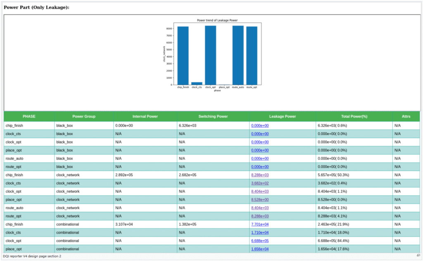Open the 6.688e+05 leakage power link

tap(260, 241)
